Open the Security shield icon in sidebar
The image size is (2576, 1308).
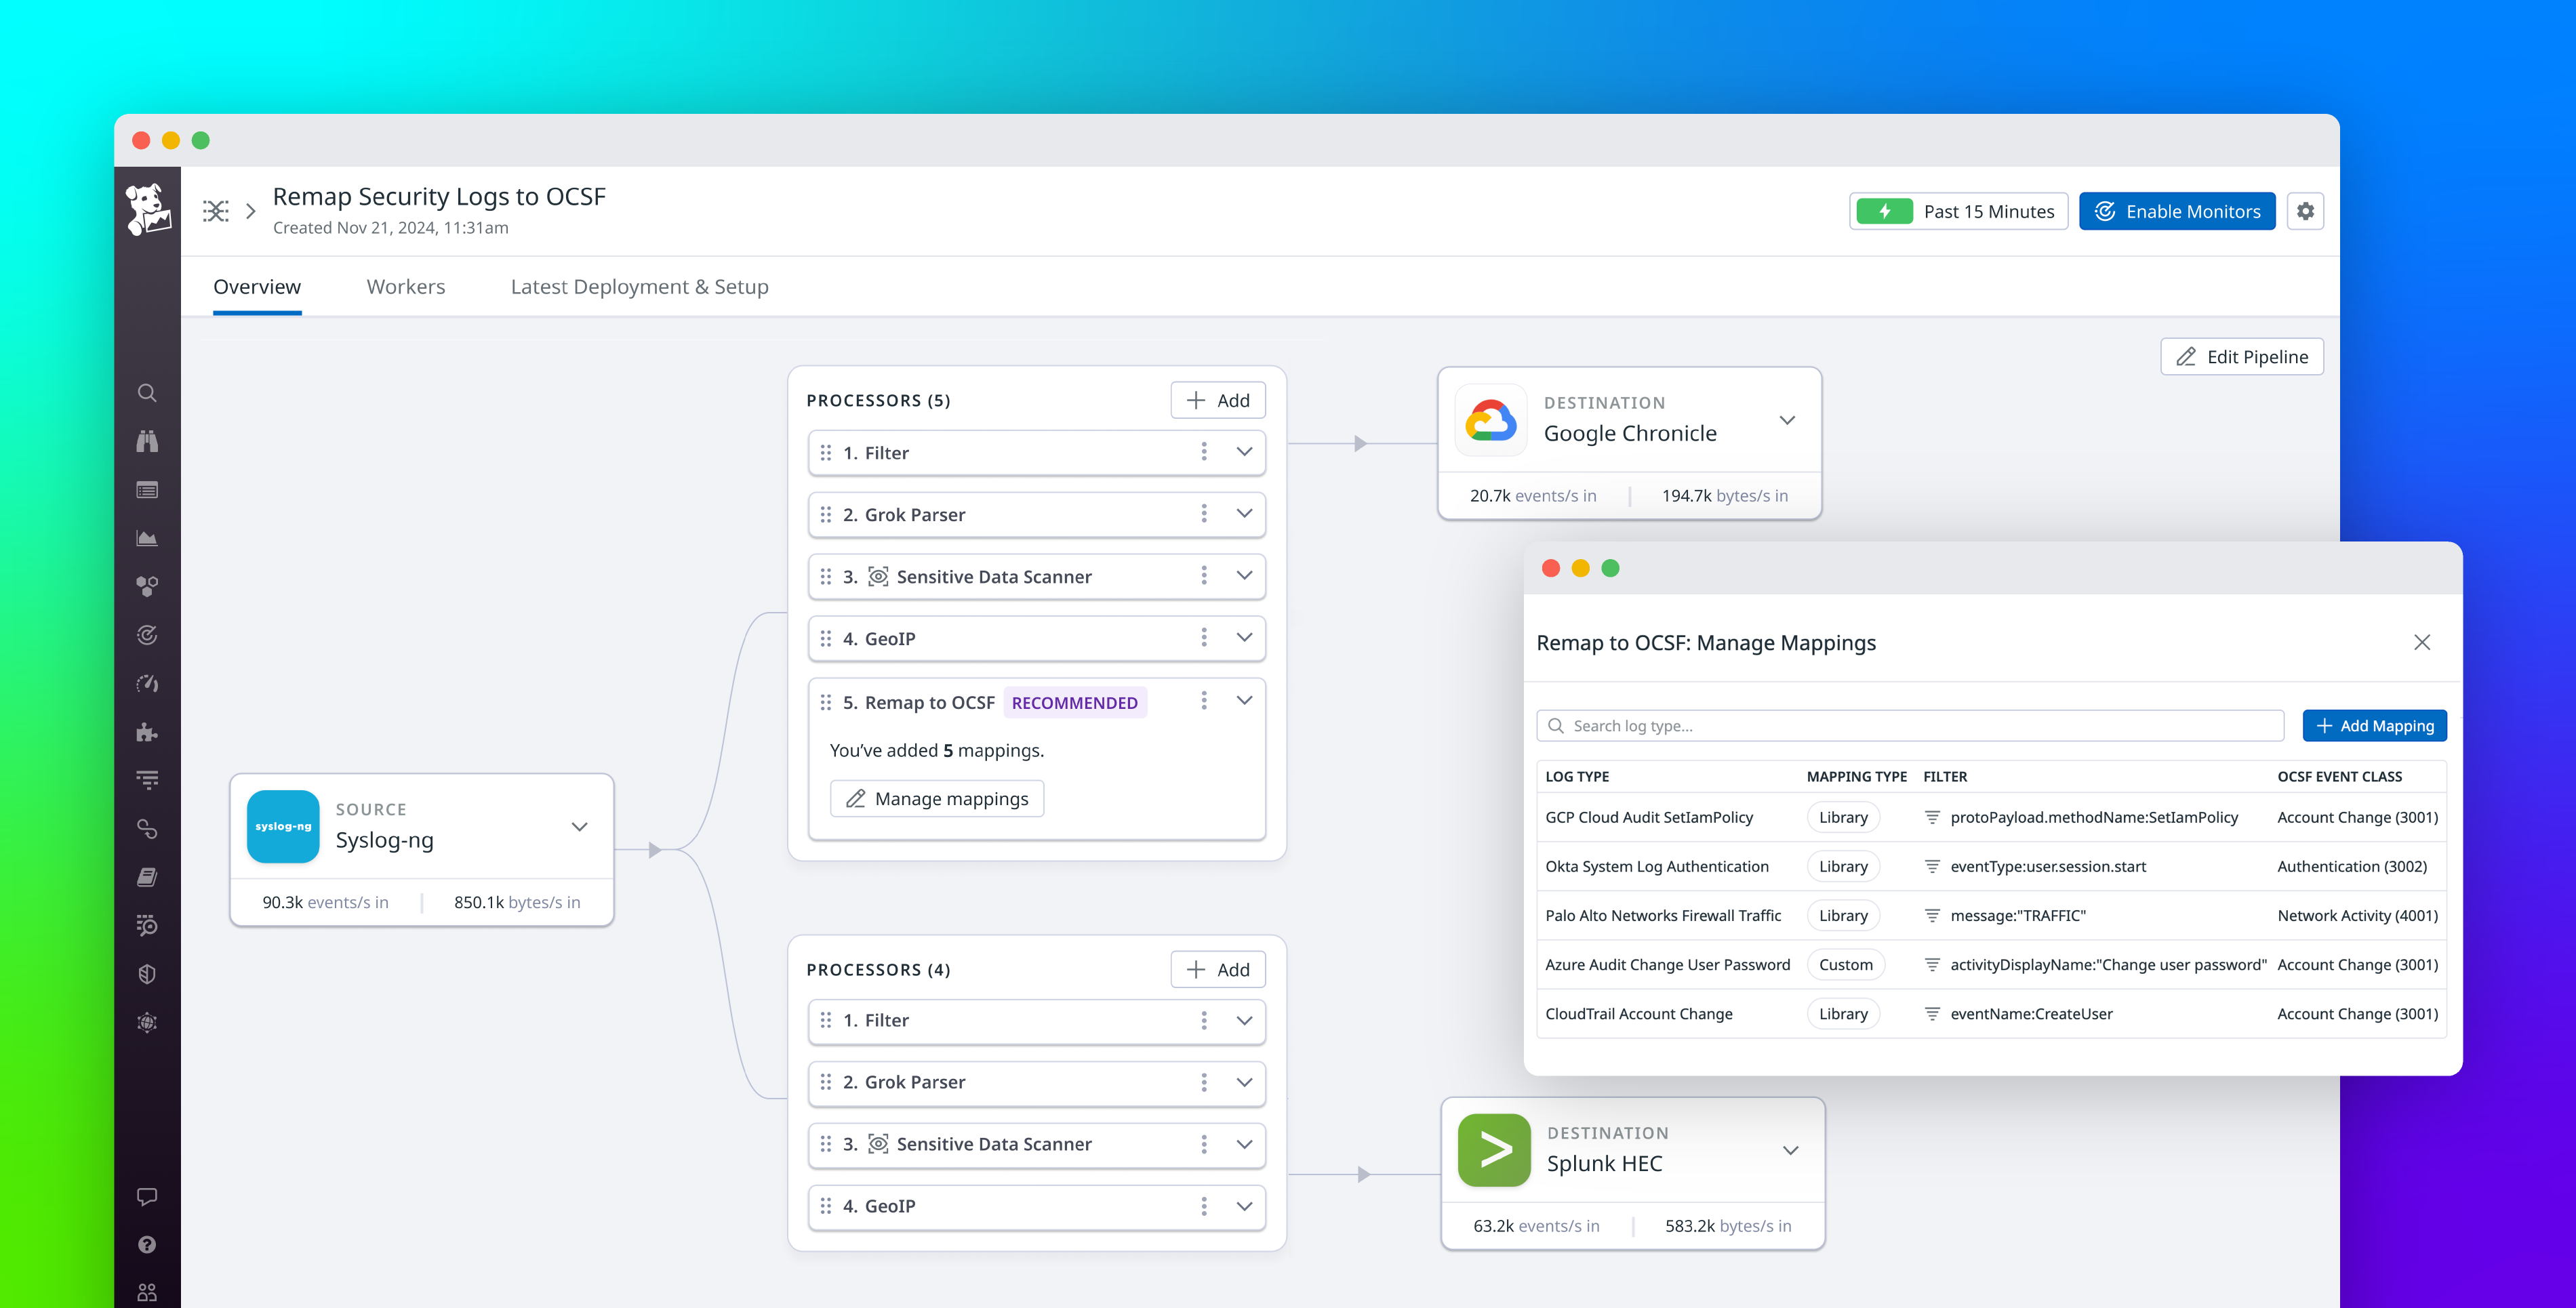click(147, 973)
